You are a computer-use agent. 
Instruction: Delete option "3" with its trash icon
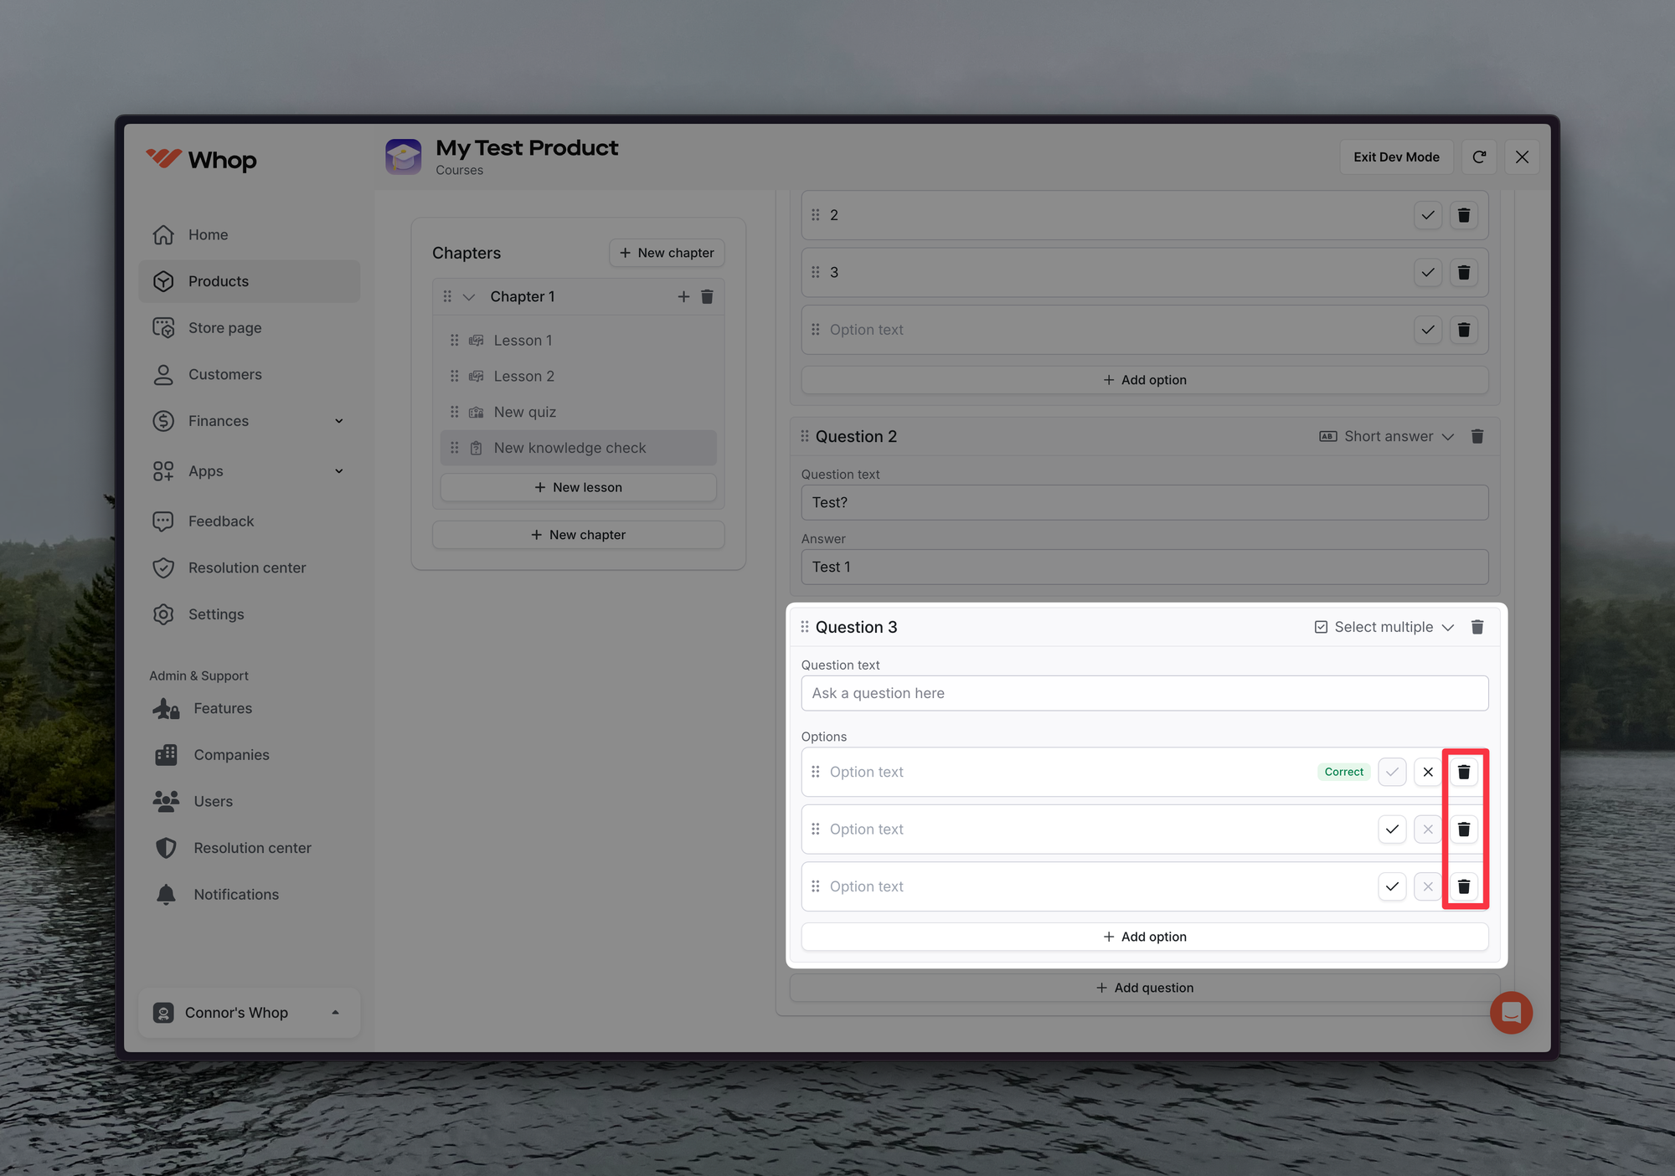pyautogui.click(x=1463, y=273)
